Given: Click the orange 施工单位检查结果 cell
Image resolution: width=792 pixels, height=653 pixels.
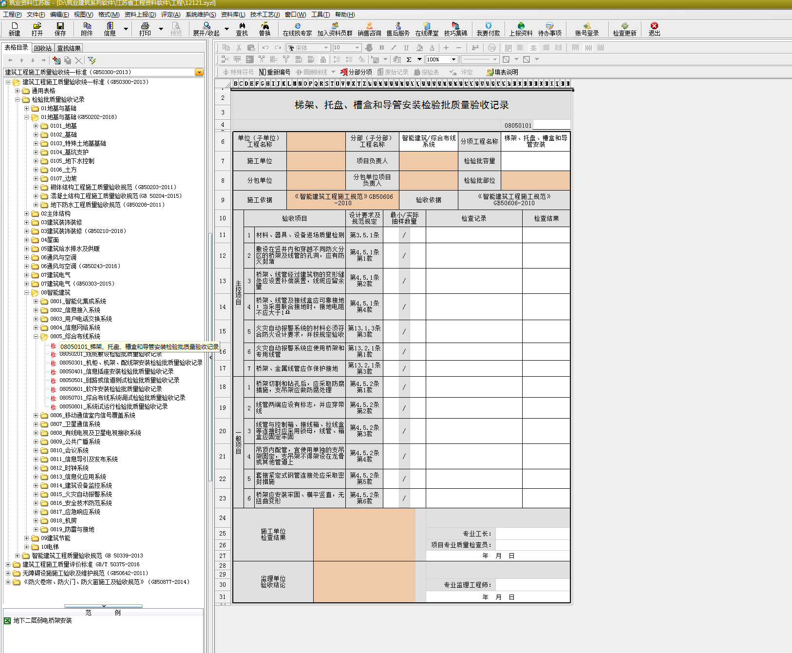Looking at the screenshot, I should point(364,535).
